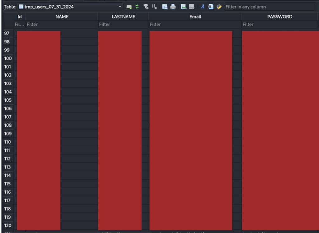
Task: Click the LASTNAME column filter box
Action: (x=123, y=24)
